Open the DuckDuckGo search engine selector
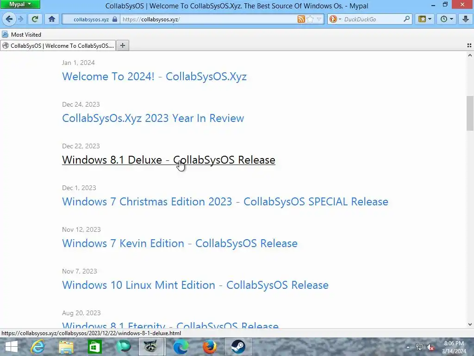 click(335, 19)
